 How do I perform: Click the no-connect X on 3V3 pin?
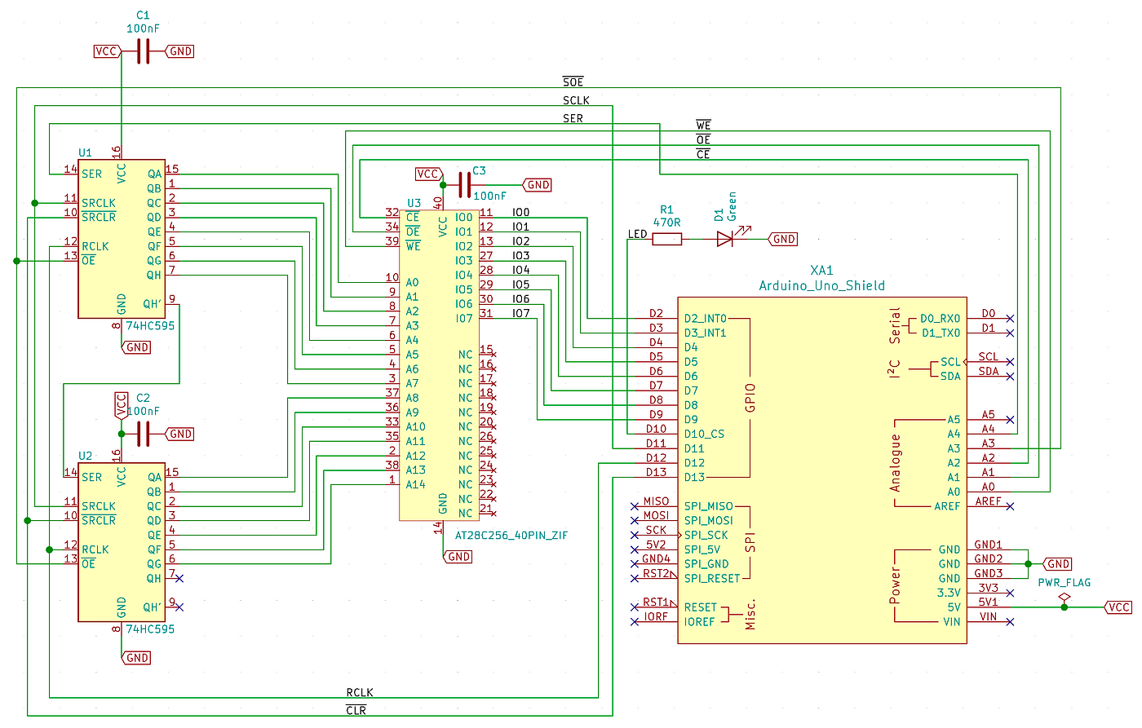pyautogui.click(x=1010, y=593)
